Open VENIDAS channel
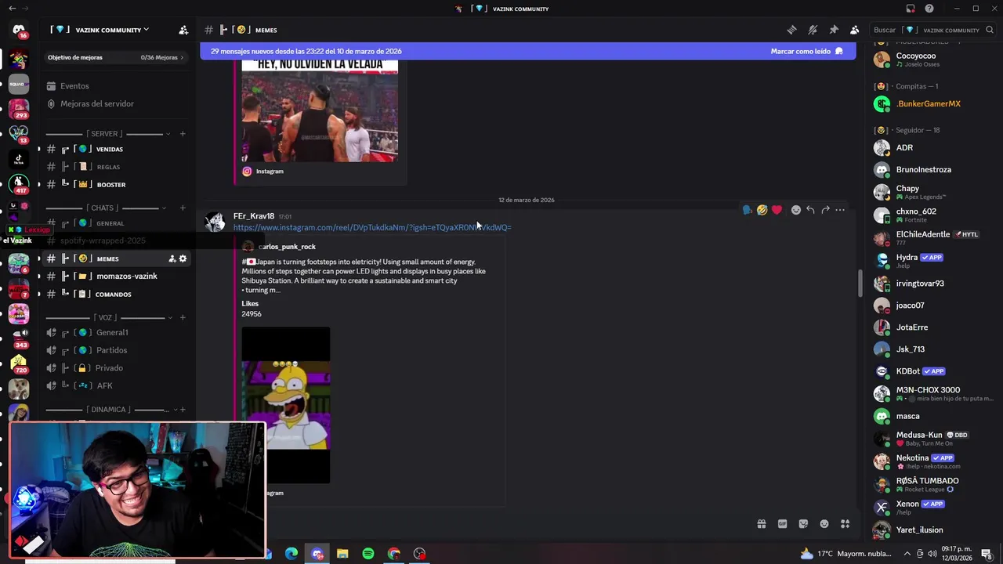1003x564 pixels. (x=116, y=149)
